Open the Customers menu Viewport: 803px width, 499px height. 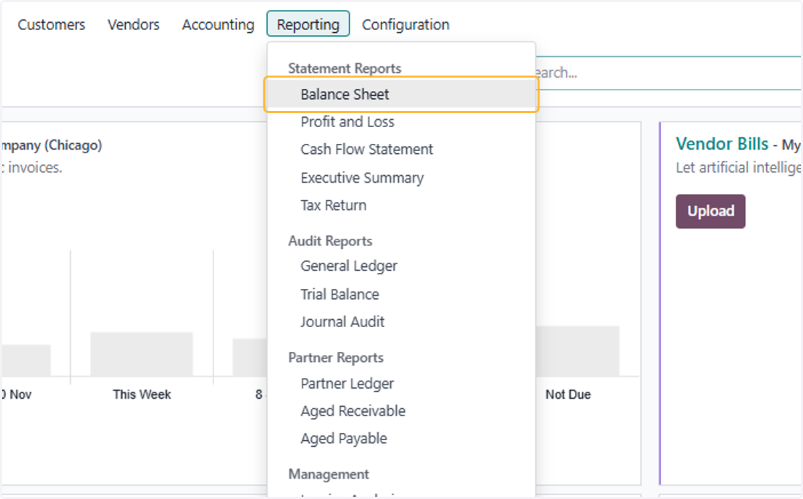click(x=52, y=25)
